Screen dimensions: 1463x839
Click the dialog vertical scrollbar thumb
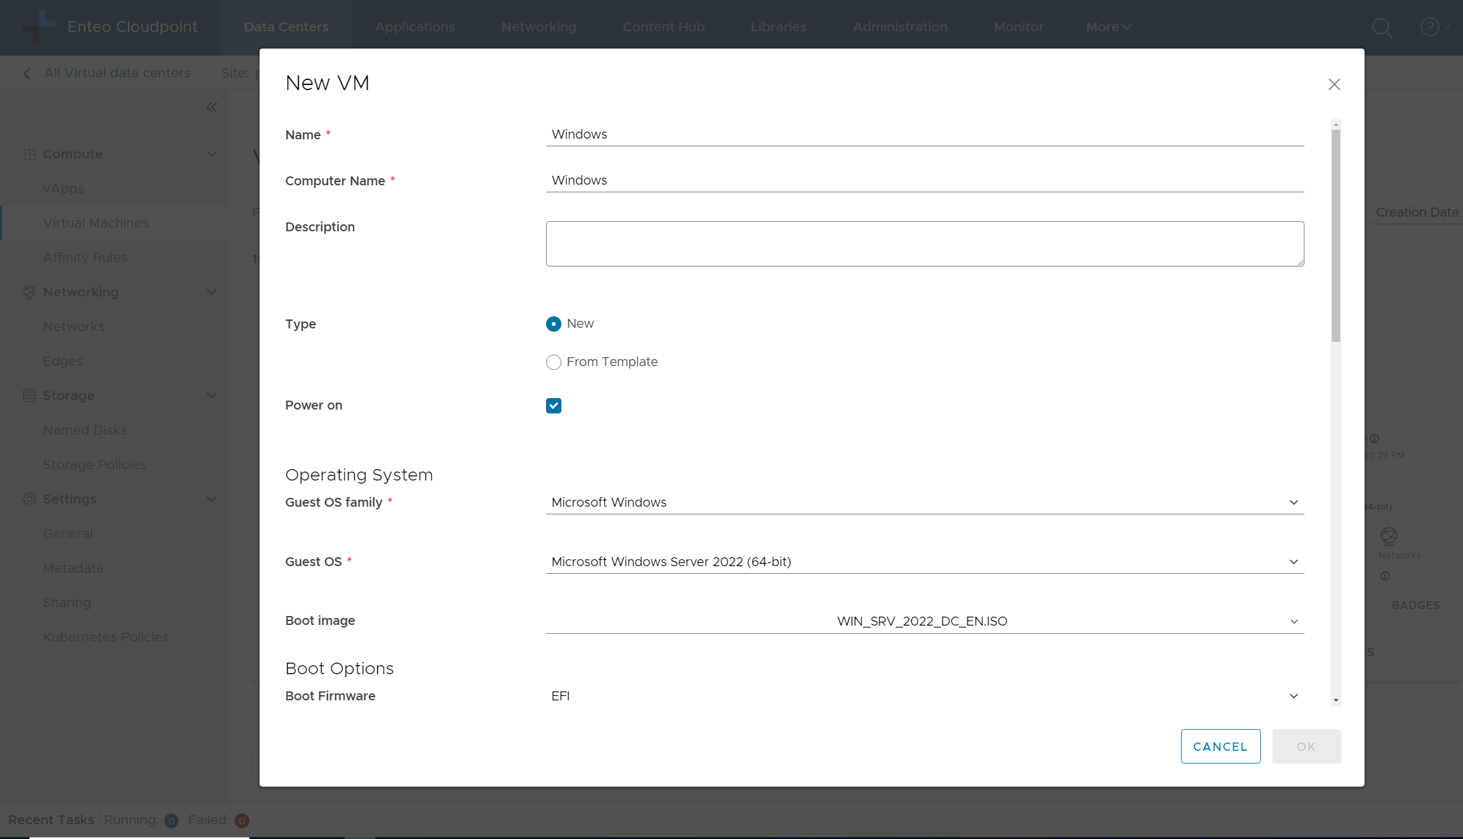point(1336,235)
